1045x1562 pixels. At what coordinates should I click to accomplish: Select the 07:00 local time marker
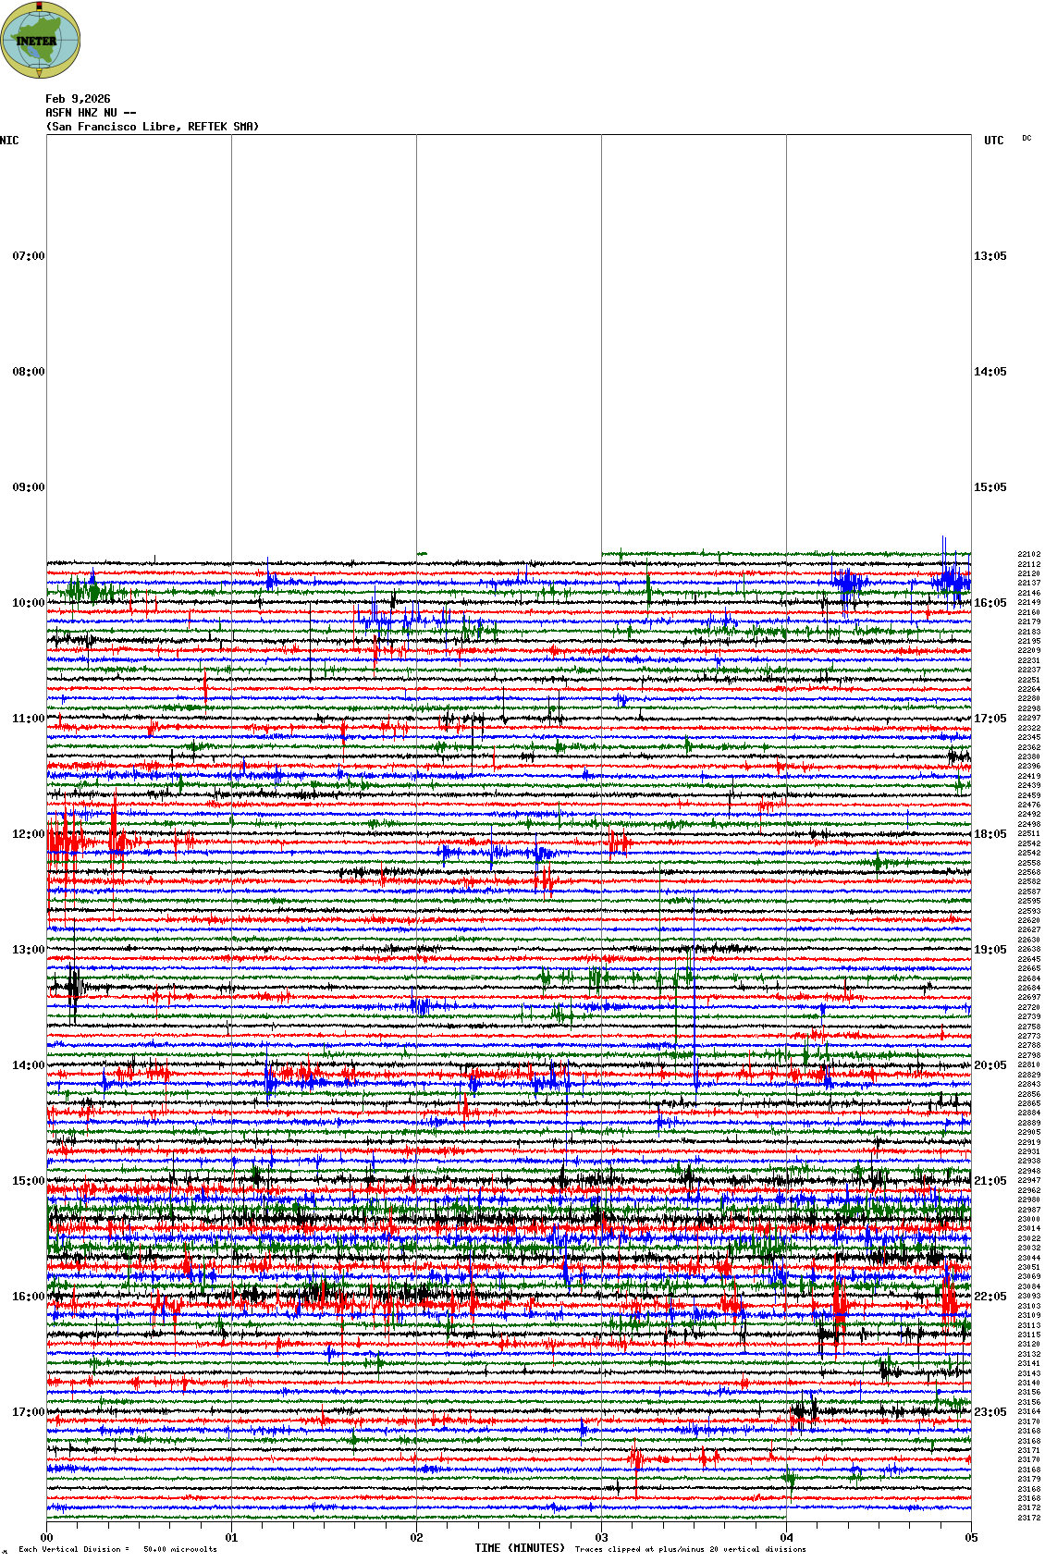coord(28,256)
